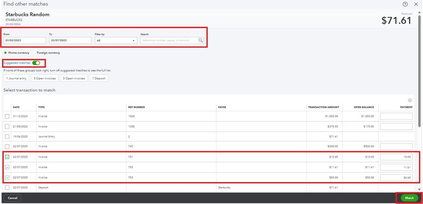Check the box for invoice 1008
The height and width of the screenshot is (204, 423).
pyautogui.click(x=7, y=127)
